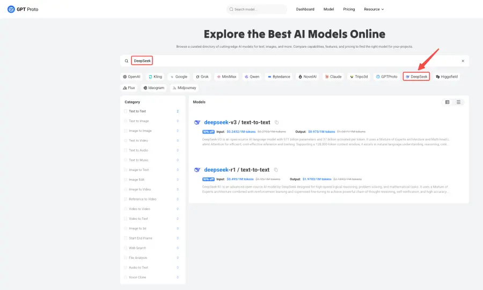
Task: Switch to grid view of models
Action: point(447,102)
